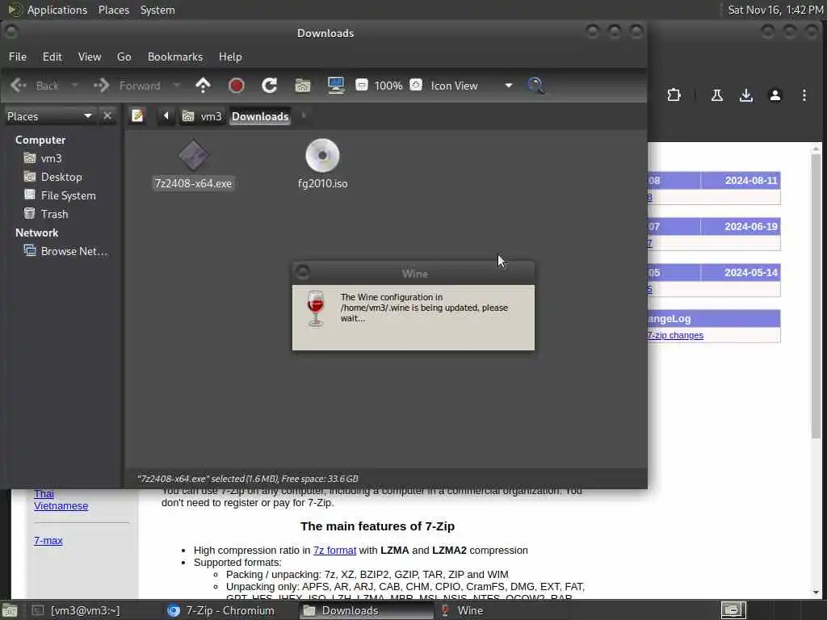Screen dimensions: 827x620
Task: Open Chromium downloads icon
Action: pyautogui.click(x=745, y=95)
